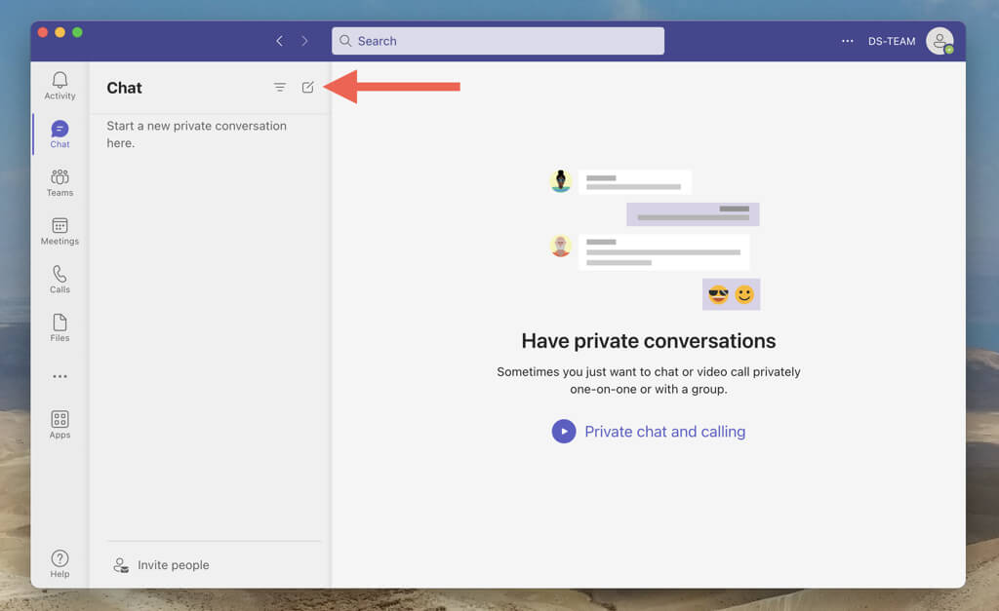Play the Private chat and calling video
Viewport: 999px width, 611px height.
tap(564, 432)
